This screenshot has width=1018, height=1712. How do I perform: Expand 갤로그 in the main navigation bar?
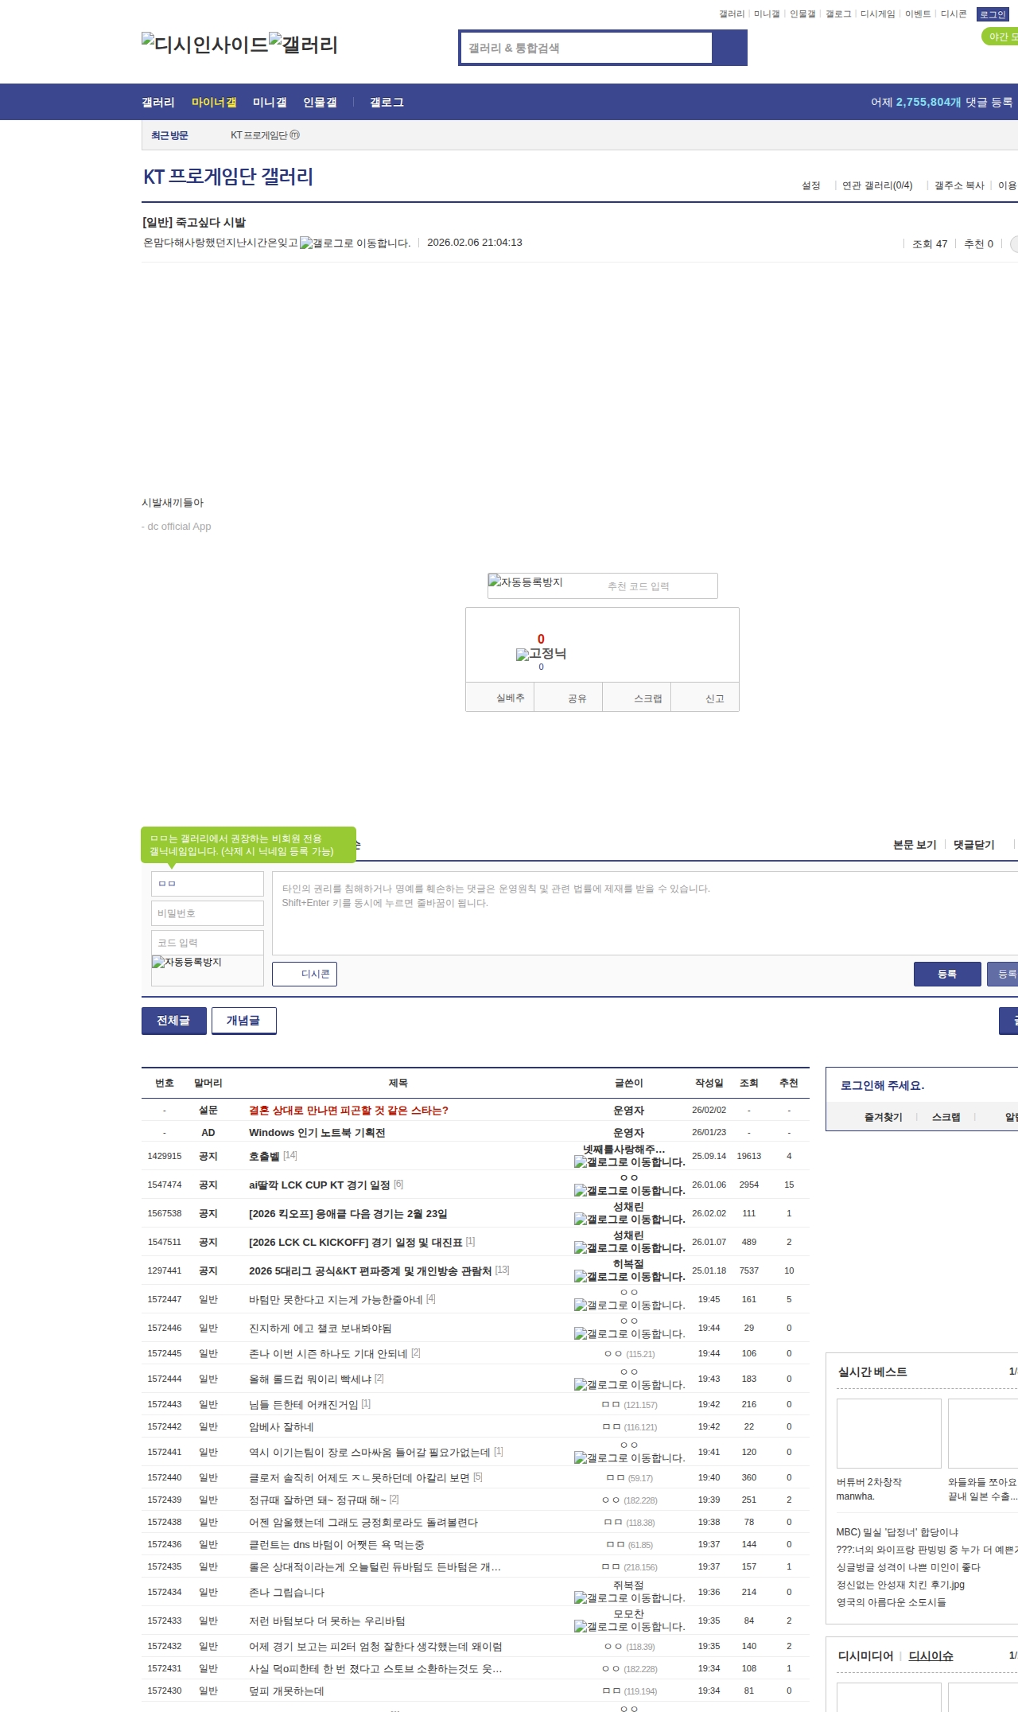(387, 103)
